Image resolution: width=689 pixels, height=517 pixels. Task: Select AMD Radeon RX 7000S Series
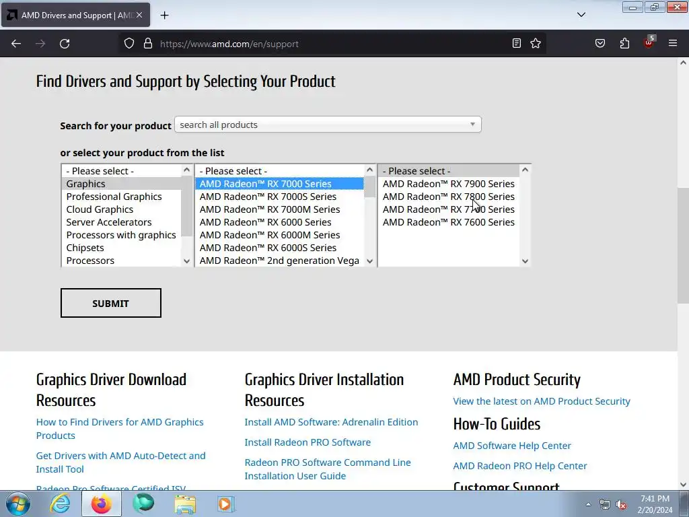point(279,197)
